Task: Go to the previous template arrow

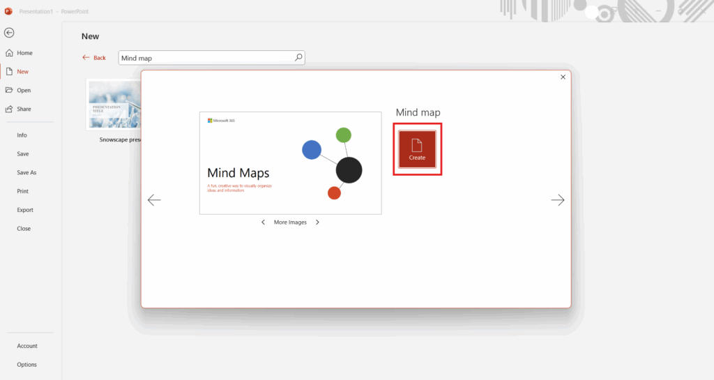Action: click(154, 200)
